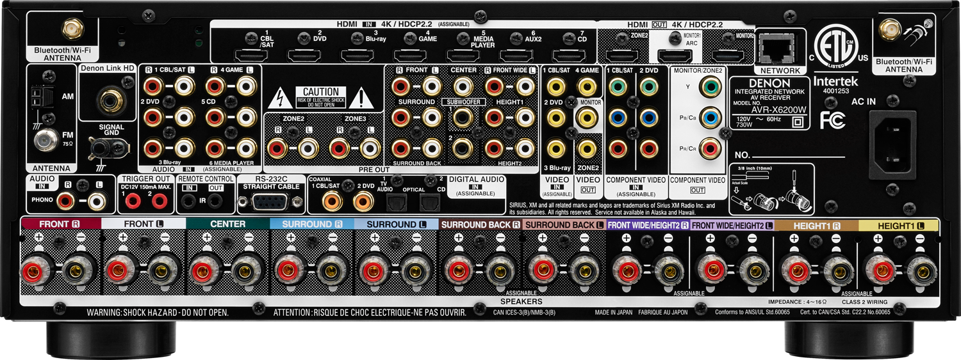
Task: Click the CENTER pre out jack
Action: point(462,85)
